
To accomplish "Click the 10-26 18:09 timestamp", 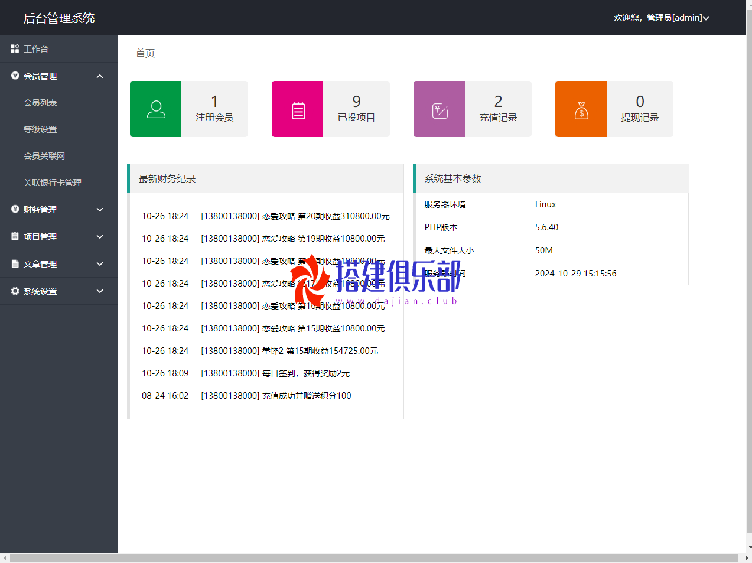I will point(165,373).
